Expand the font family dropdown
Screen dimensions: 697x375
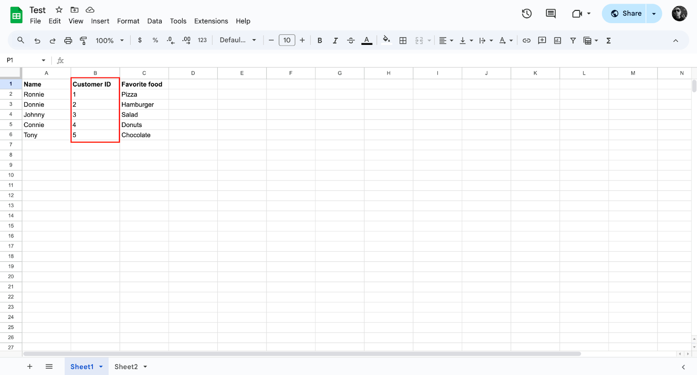tap(238, 40)
